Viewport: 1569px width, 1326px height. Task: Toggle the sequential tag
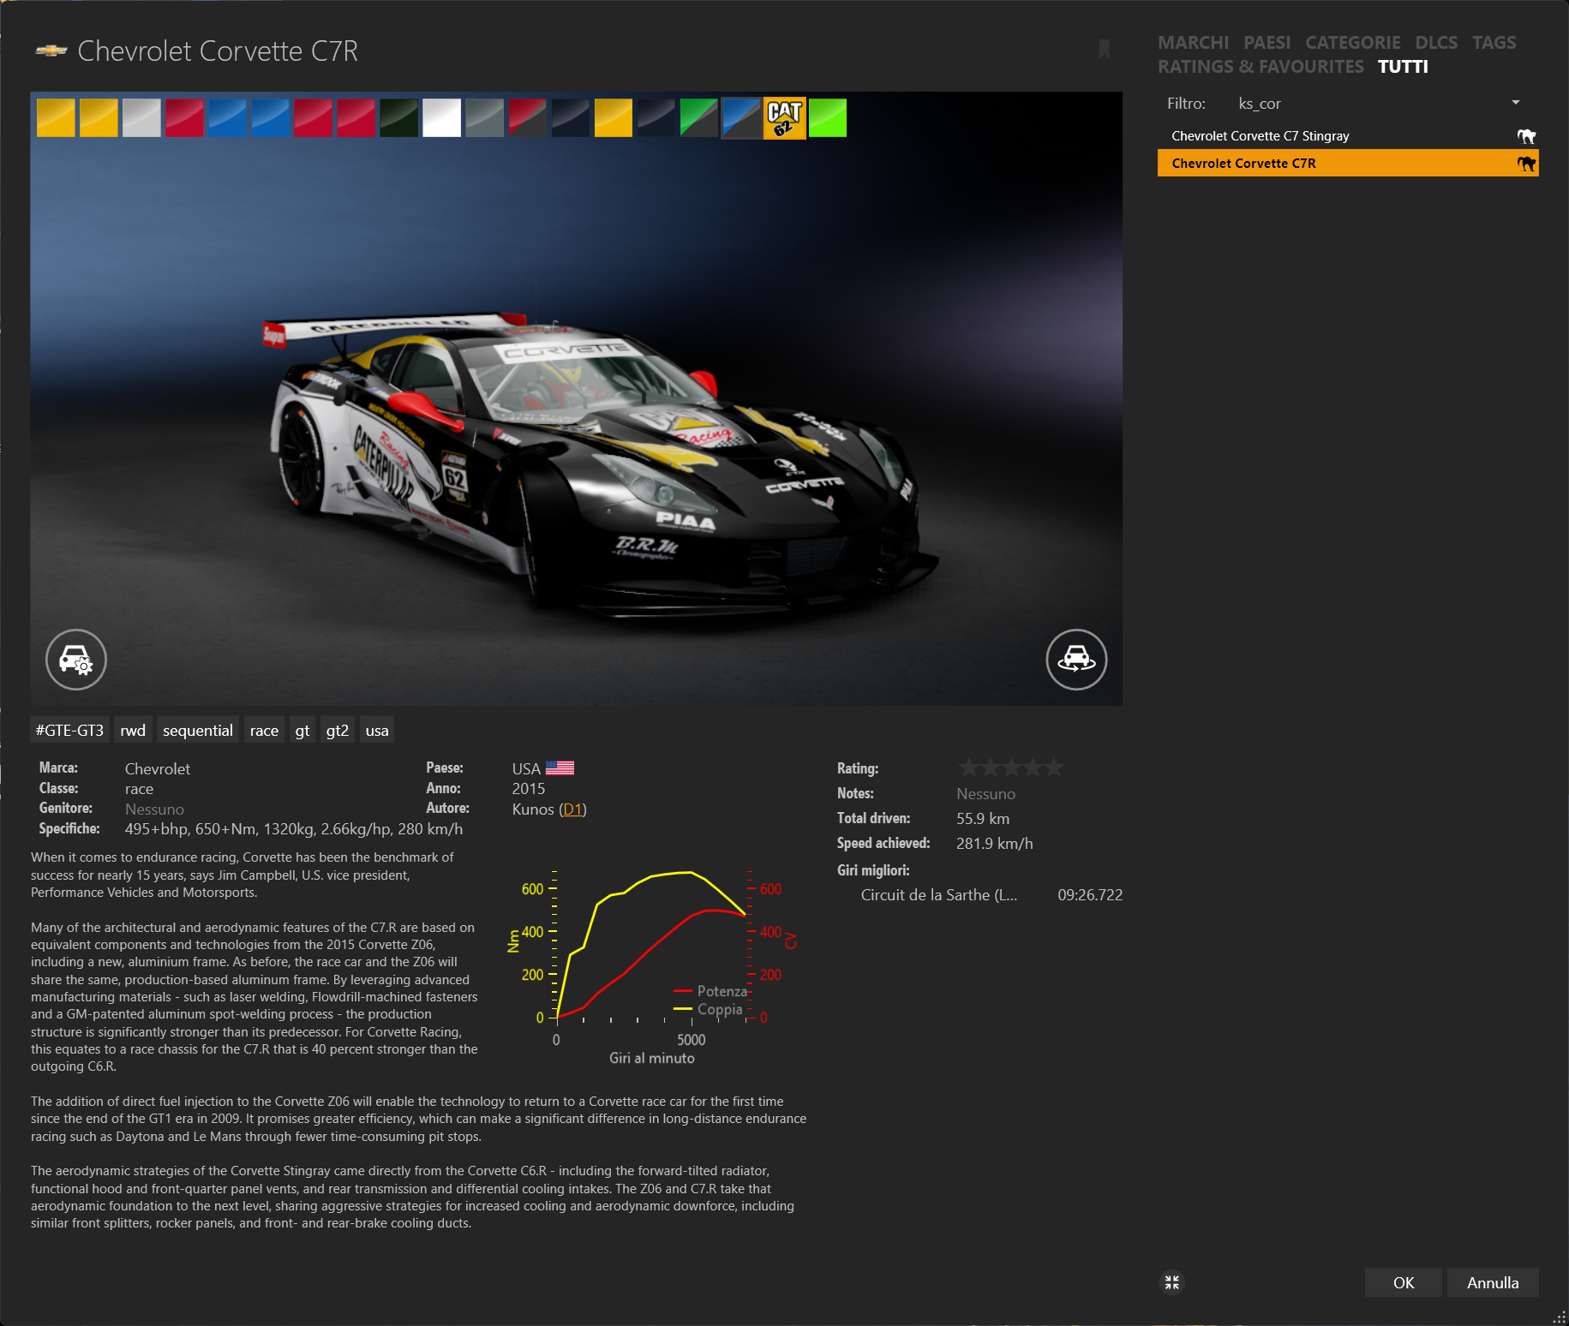pos(197,730)
